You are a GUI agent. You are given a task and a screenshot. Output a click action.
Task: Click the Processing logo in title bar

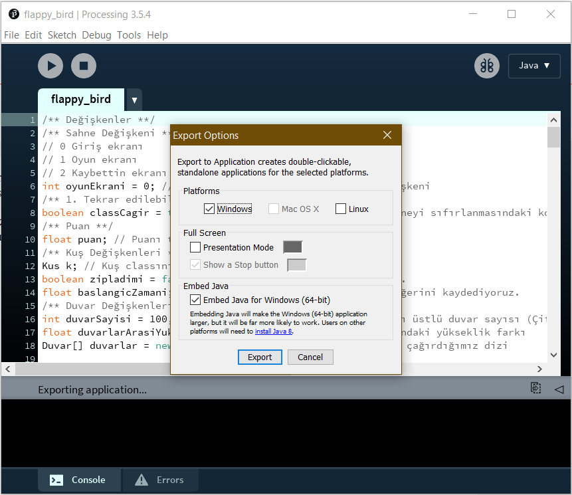(14, 14)
